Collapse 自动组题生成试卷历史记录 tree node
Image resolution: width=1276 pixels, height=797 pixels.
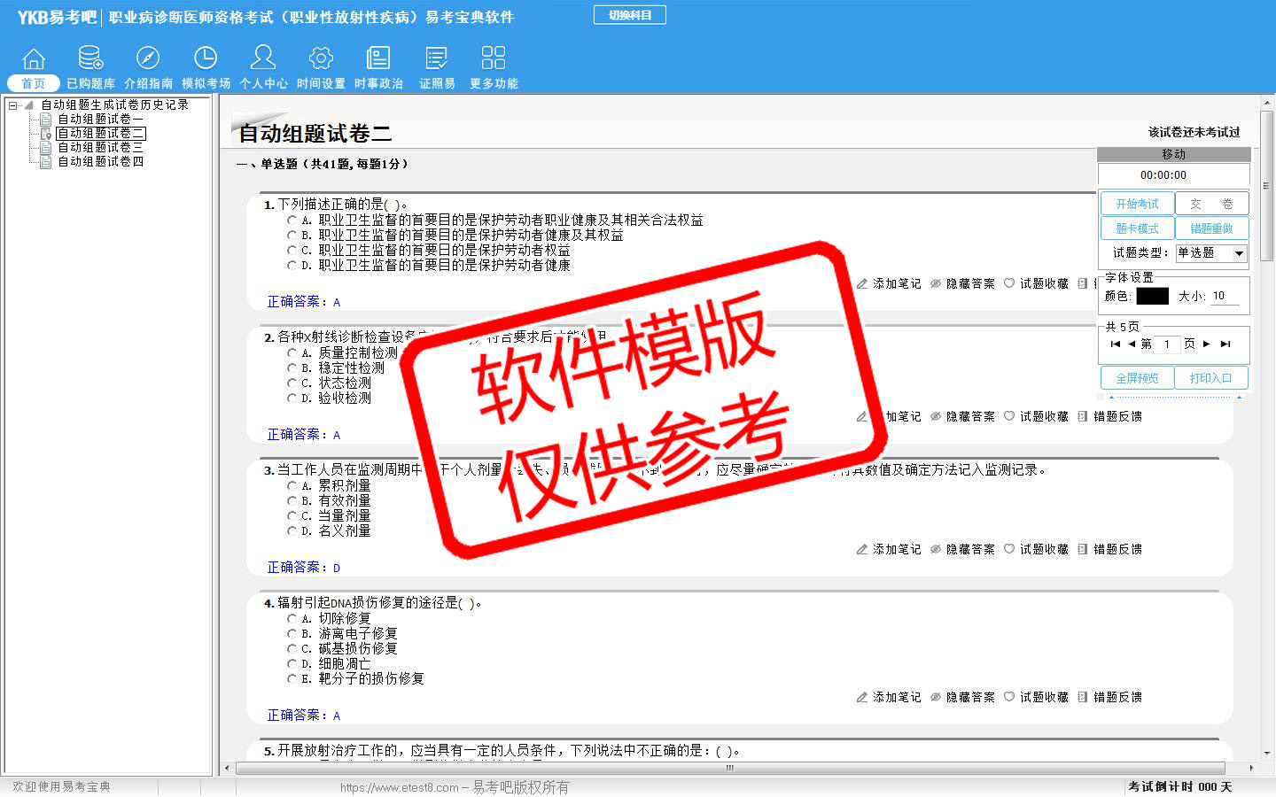click(x=13, y=104)
